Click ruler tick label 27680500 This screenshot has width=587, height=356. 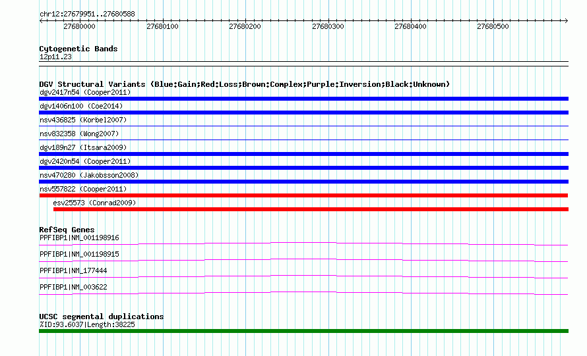tap(493, 26)
